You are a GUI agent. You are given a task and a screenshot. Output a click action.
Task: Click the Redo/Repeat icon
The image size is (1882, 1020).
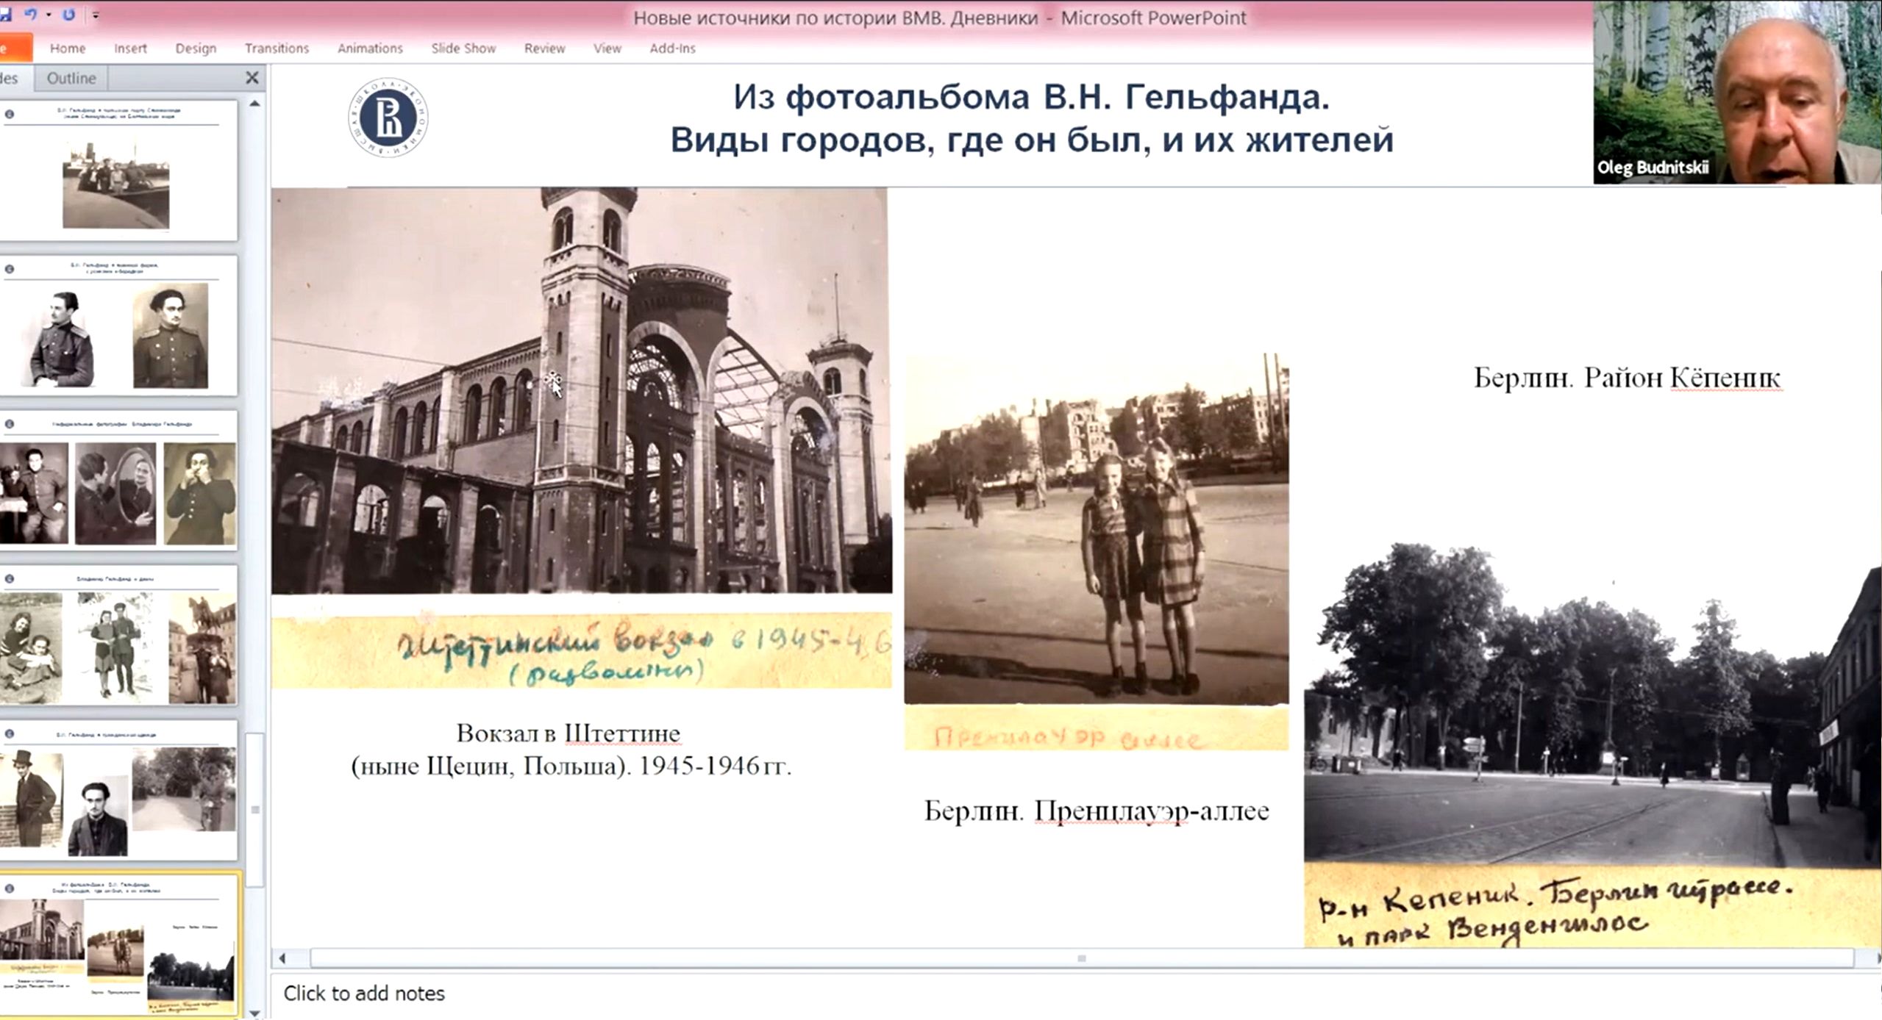coord(68,14)
